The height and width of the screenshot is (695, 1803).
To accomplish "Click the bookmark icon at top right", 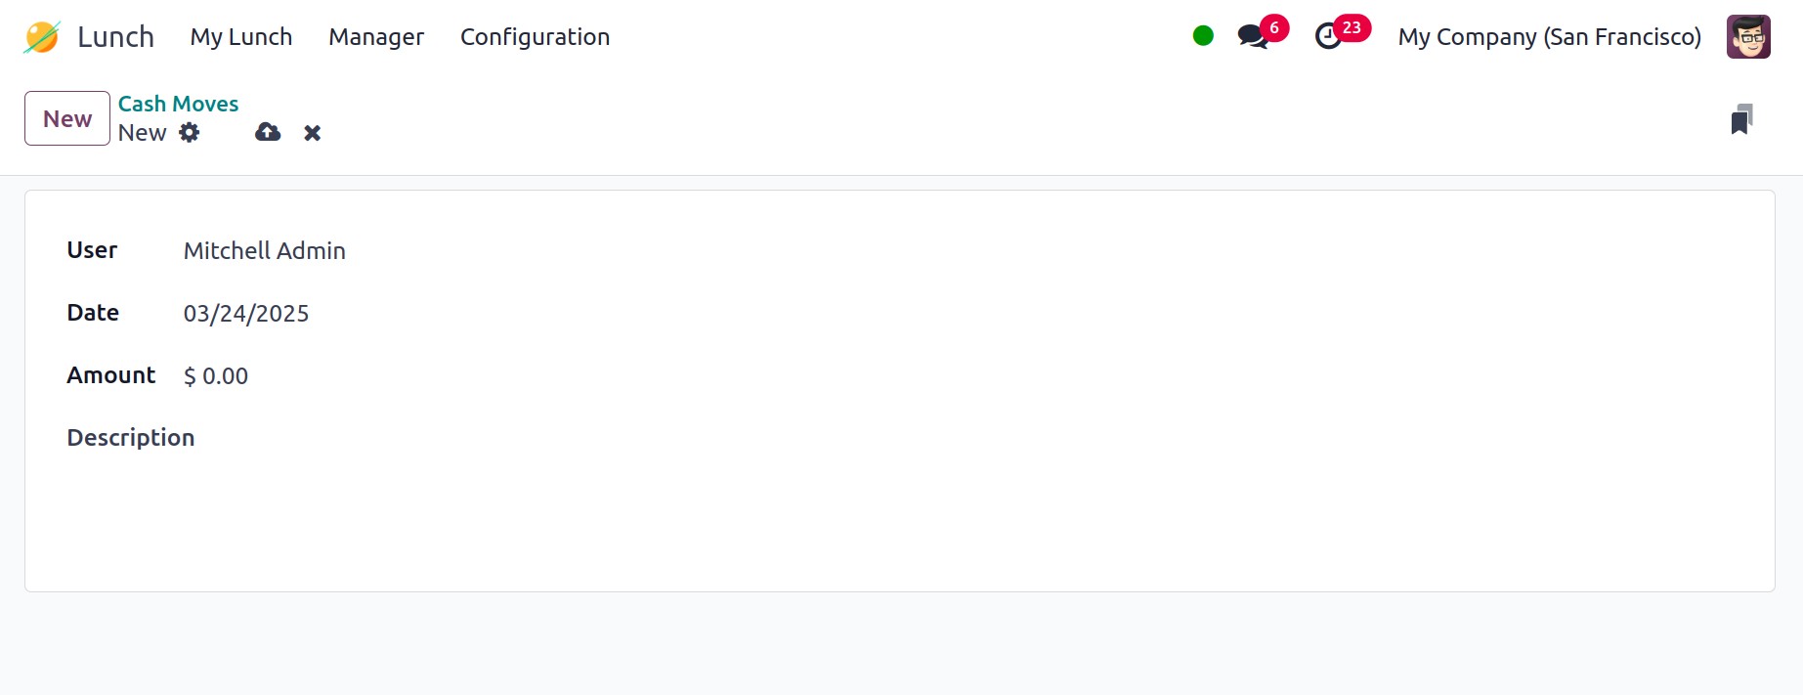I will coord(1741,119).
